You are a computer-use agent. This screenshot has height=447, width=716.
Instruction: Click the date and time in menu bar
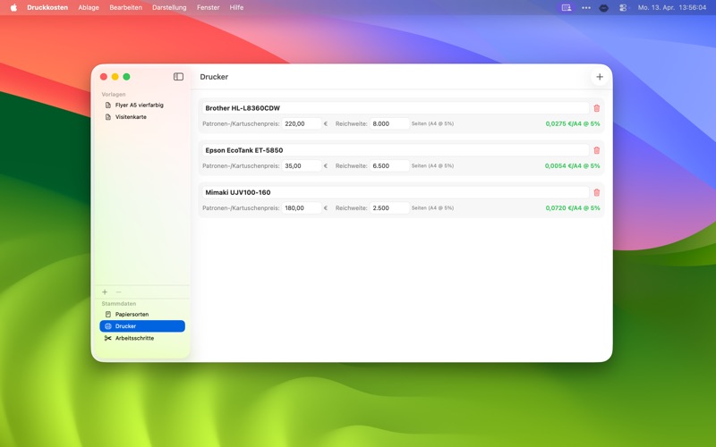coord(672,7)
